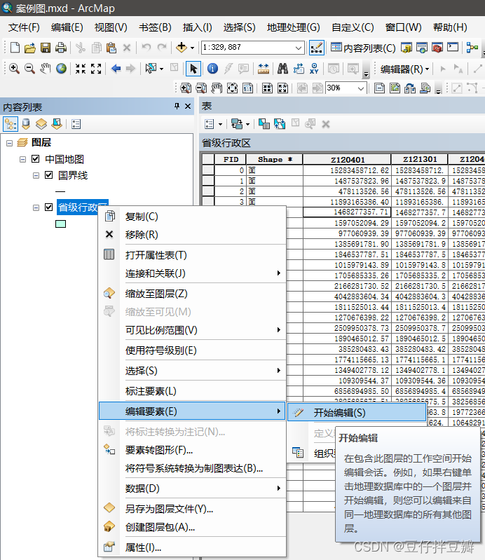Switch to List By Selection view
The width and height of the screenshot is (485, 560).
click(57, 124)
